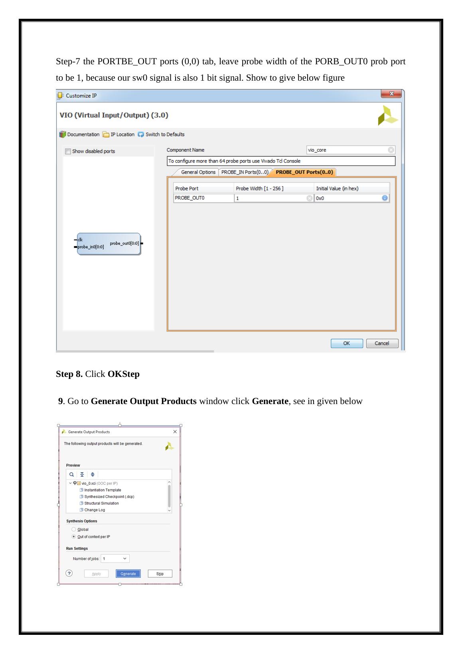Viewport: 462px width, 654px height.
Task: Open the Number of jobs dropdown
Action: click(x=115, y=559)
